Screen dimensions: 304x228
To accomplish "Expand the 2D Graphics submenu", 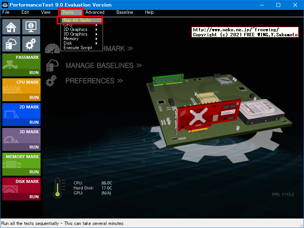I will click(76, 29).
